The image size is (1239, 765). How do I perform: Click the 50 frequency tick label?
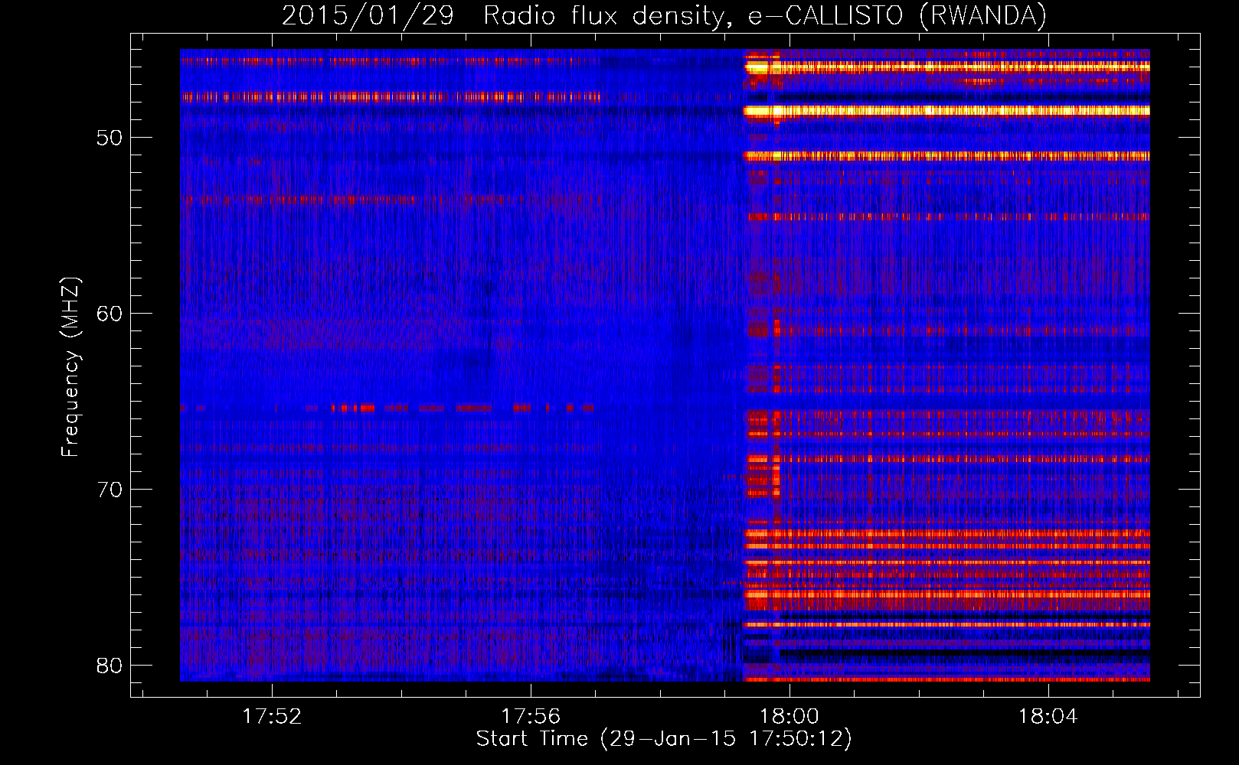pyautogui.click(x=110, y=138)
